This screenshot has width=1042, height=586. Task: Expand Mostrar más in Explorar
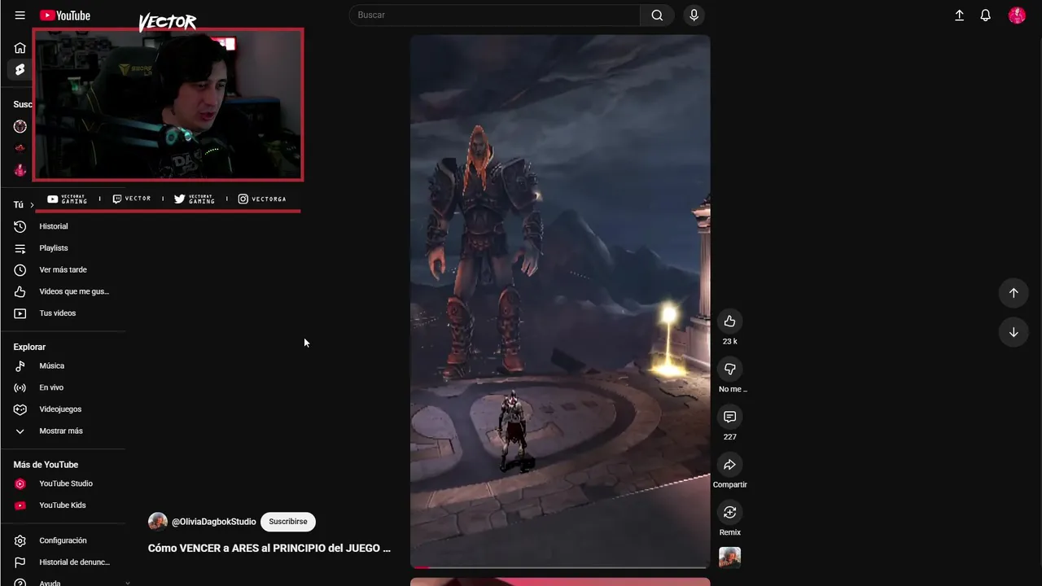pos(63,431)
